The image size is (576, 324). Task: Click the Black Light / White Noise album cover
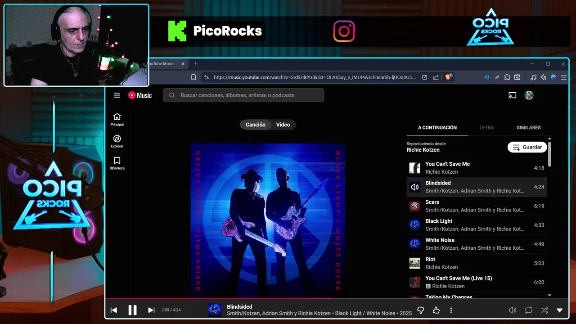click(x=268, y=220)
